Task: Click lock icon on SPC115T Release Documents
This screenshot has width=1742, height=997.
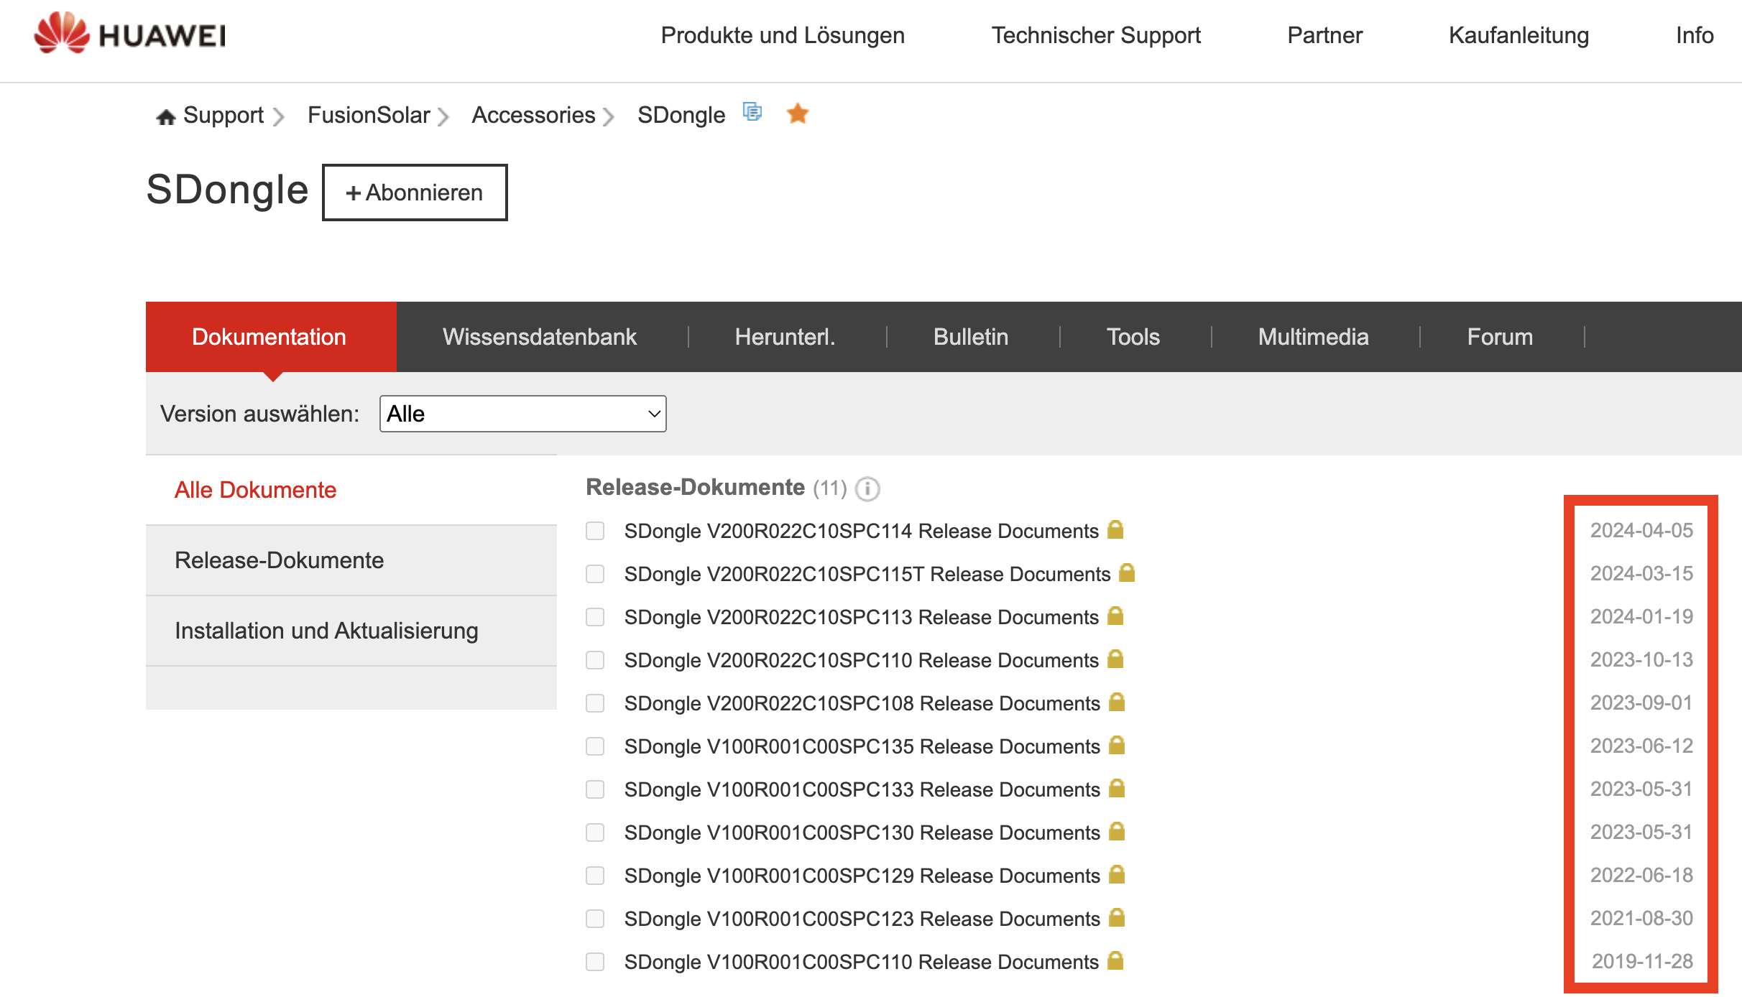Action: (x=1127, y=573)
